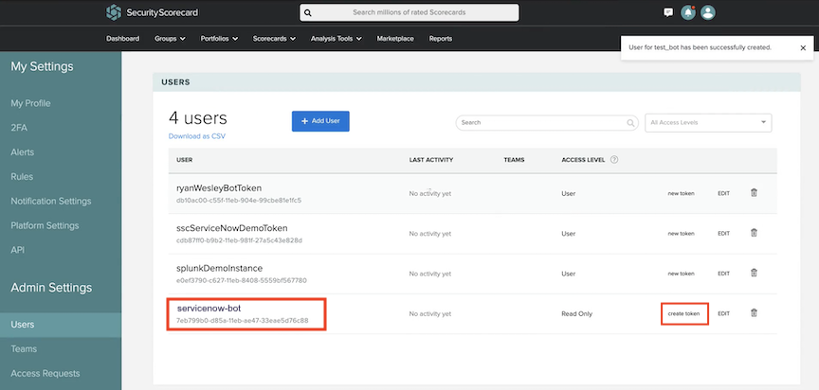The height and width of the screenshot is (390, 819).
Task: Click the TEAMS column header
Action: pyautogui.click(x=514, y=160)
